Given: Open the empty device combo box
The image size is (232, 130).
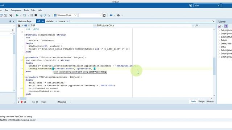Looking at the screenshot, I should coord(90,15).
